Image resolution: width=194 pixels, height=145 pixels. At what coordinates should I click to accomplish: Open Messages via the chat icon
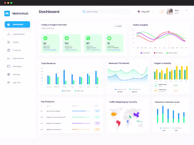(9, 67)
